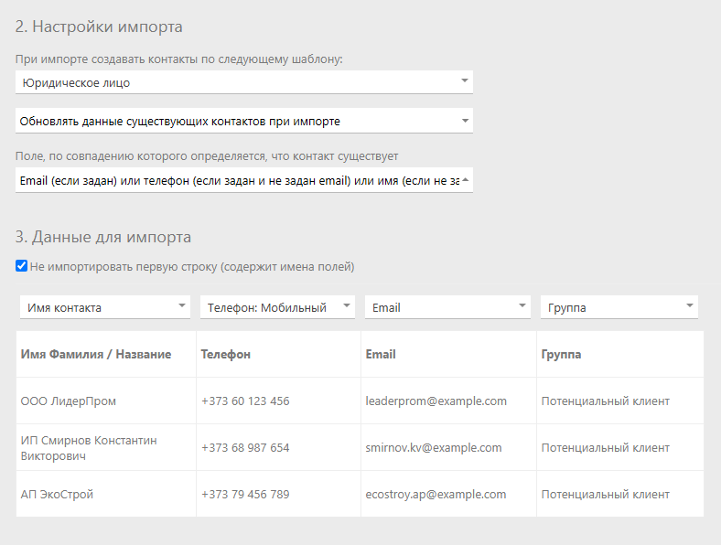Select the '+373 79 456 789' cell

tap(279, 494)
